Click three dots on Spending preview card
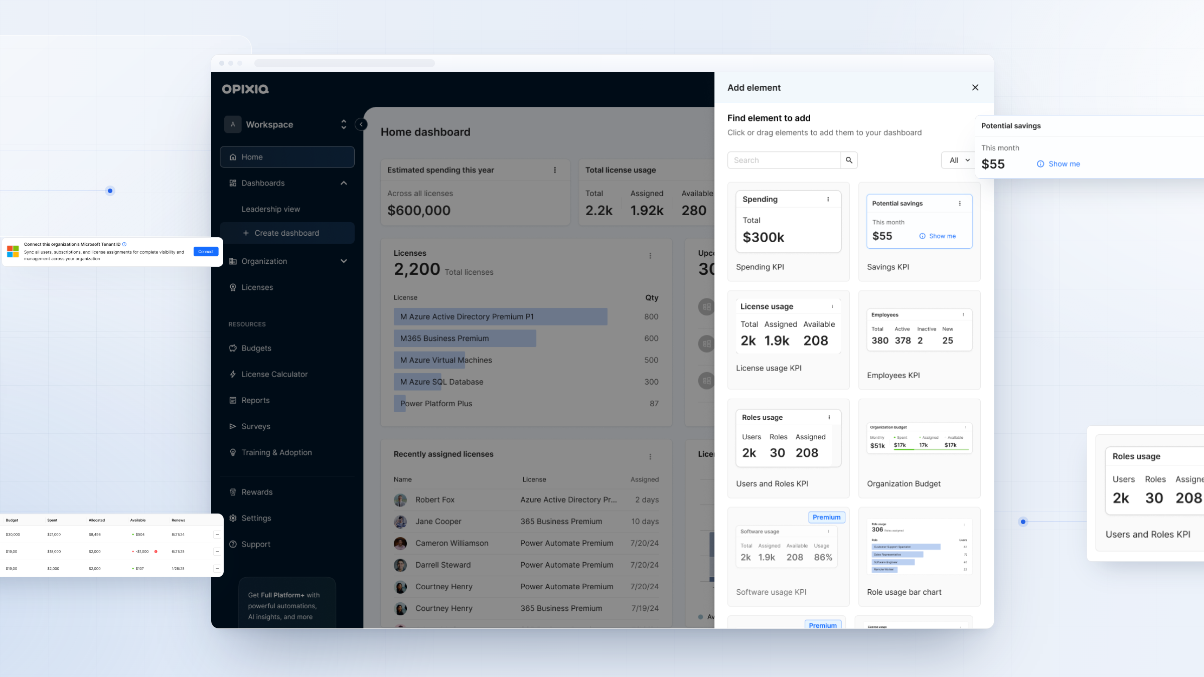This screenshot has height=677, width=1204. 828,199
